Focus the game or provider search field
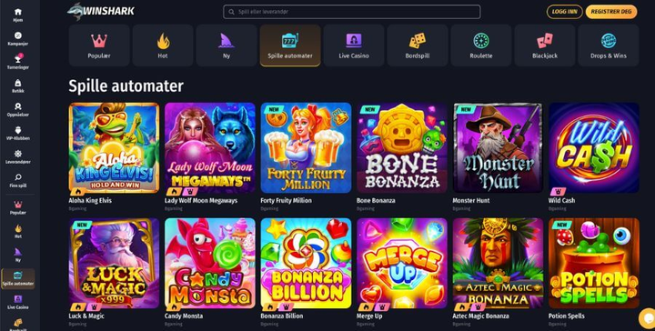655x331 pixels. [352, 12]
